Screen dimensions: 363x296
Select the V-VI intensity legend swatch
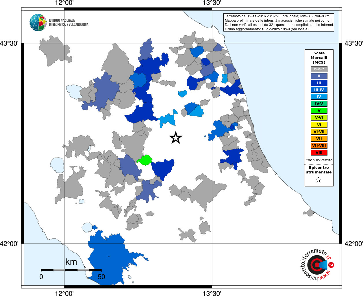(x=319, y=118)
